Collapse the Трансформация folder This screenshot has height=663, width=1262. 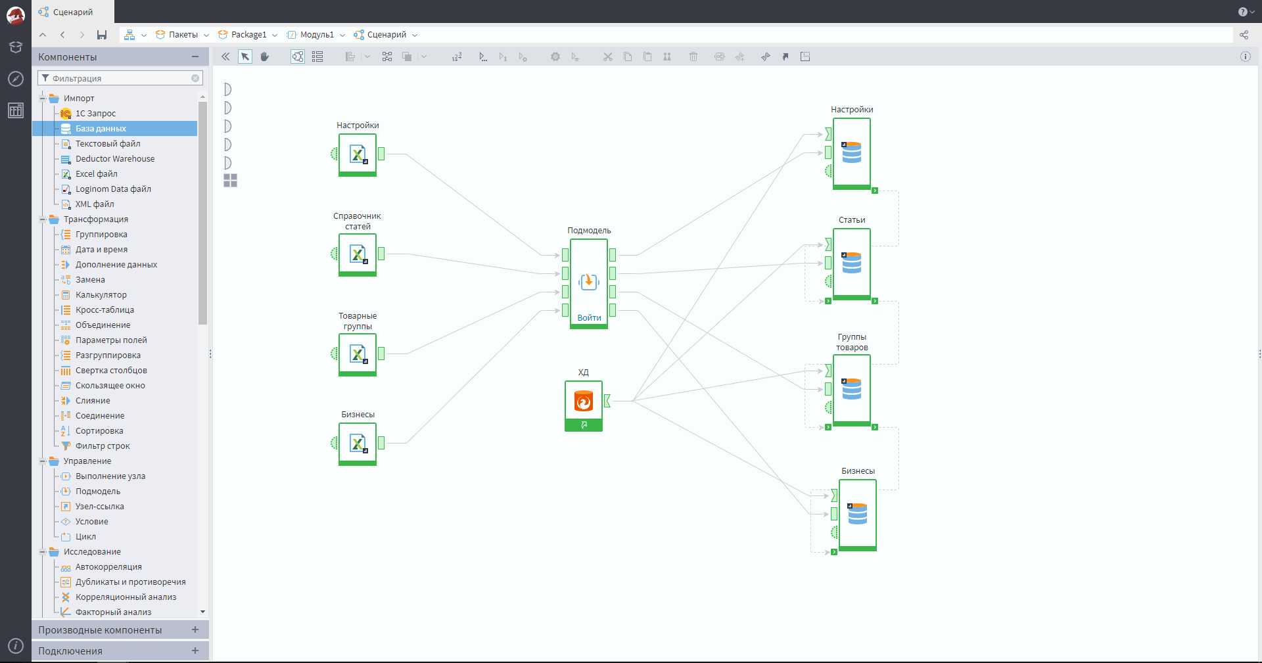tap(43, 219)
